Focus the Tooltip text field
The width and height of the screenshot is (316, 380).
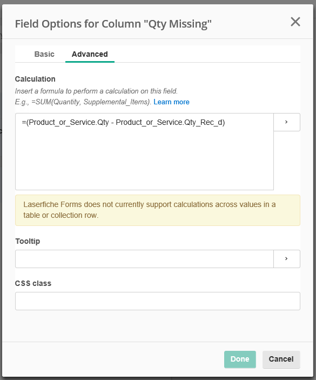tap(144, 259)
